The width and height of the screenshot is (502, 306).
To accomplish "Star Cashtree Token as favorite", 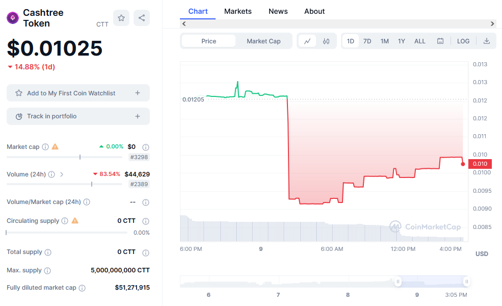I will pyautogui.click(x=121, y=18).
